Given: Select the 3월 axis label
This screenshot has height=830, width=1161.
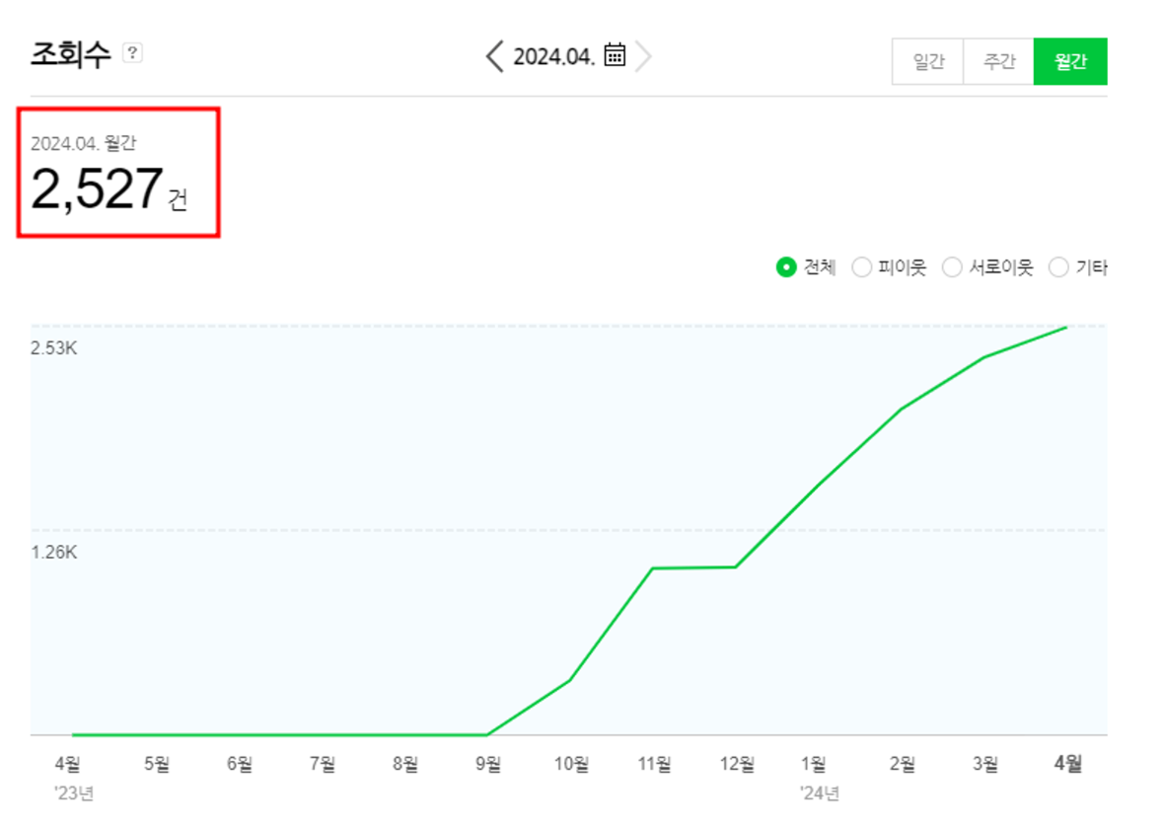Looking at the screenshot, I should (985, 763).
